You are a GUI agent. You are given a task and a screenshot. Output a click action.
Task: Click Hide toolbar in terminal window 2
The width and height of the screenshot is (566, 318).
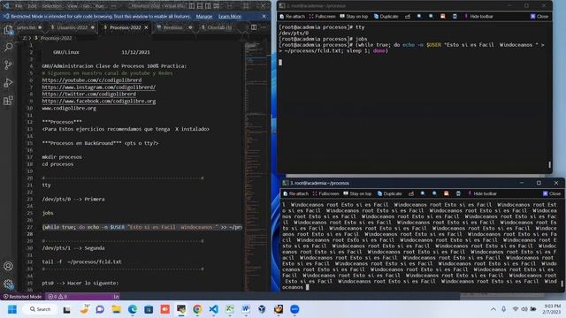[x=478, y=17]
